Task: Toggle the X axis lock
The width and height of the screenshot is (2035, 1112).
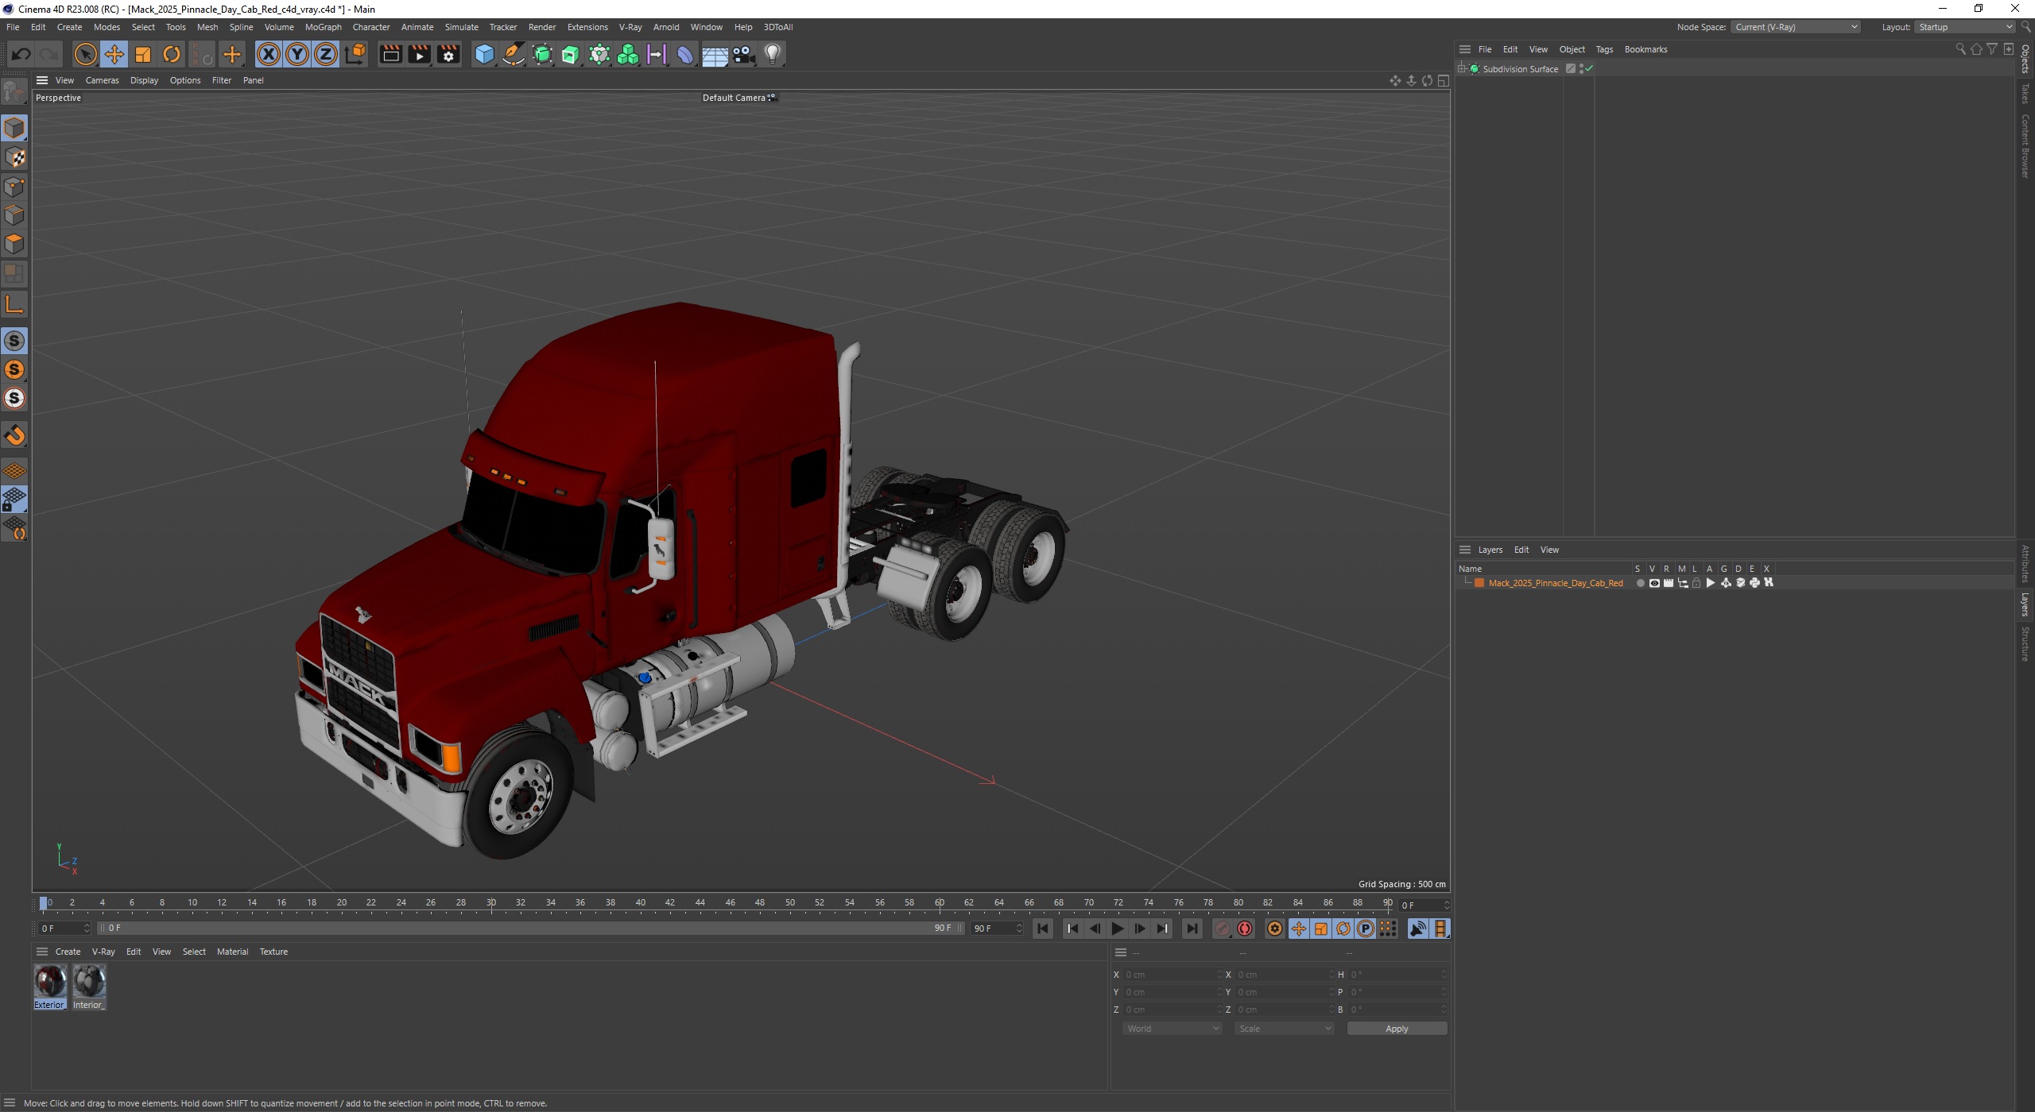Action: (269, 54)
